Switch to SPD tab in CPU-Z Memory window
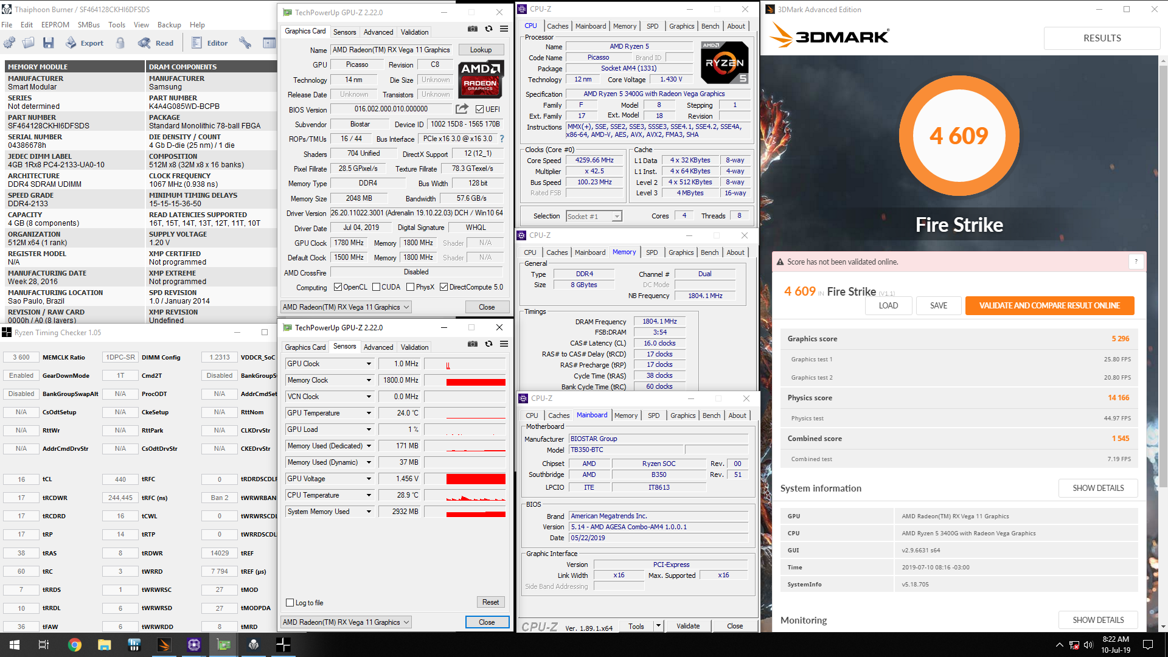This screenshot has height=657, width=1168. pyautogui.click(x=652, y=252)
